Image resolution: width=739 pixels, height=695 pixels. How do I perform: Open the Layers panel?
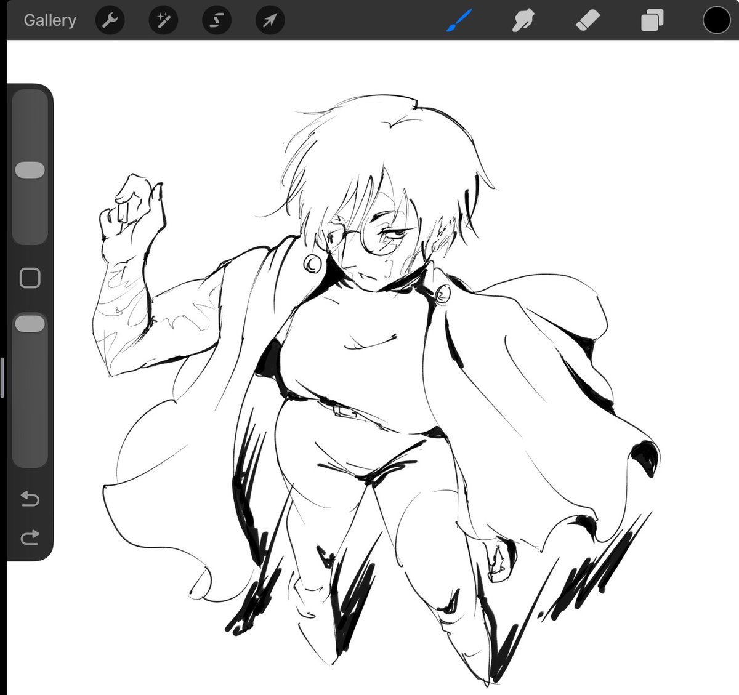(x=652, y=21)
